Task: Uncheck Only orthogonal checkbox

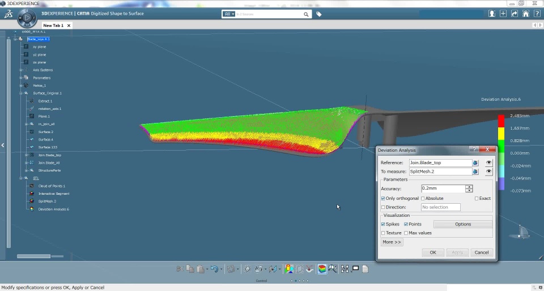Action: point(383,199)
